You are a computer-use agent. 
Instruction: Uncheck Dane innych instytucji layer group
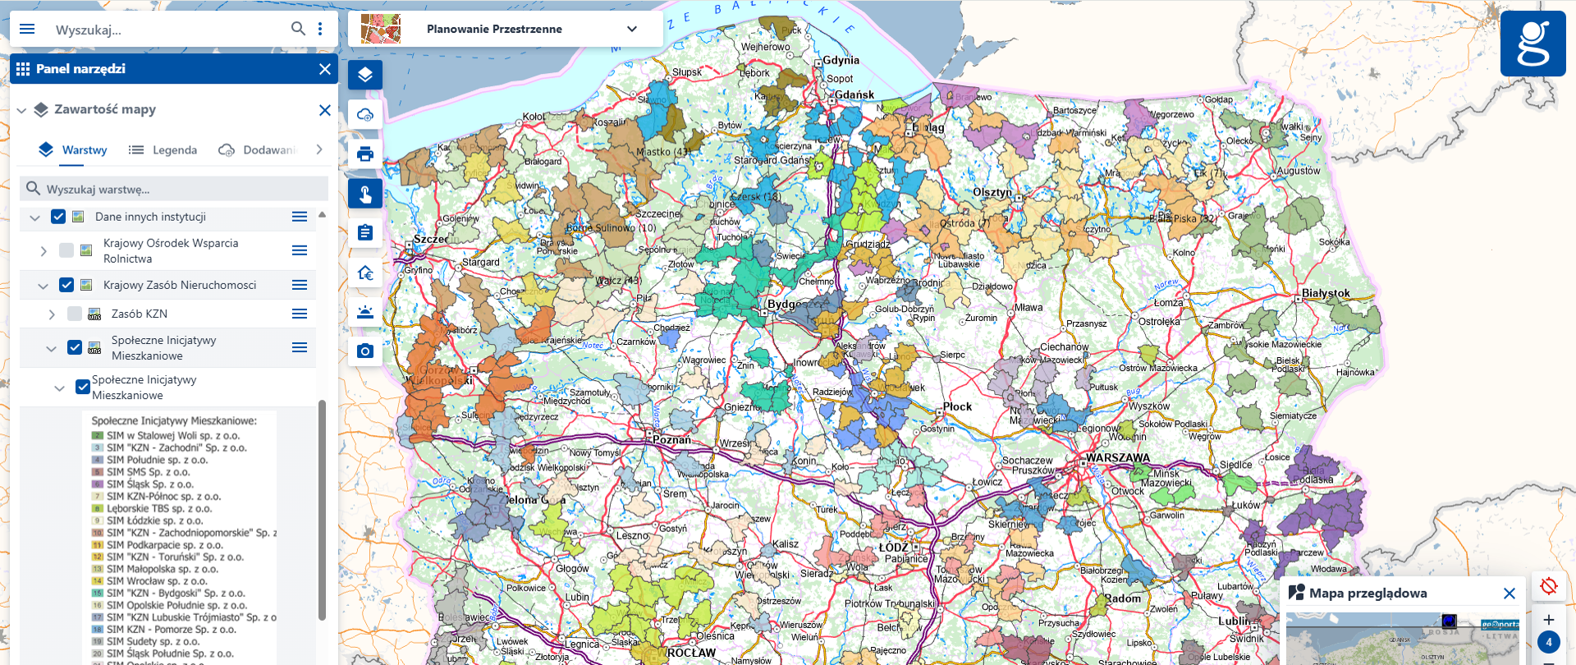pyautogui.click(x=58, y=217)
